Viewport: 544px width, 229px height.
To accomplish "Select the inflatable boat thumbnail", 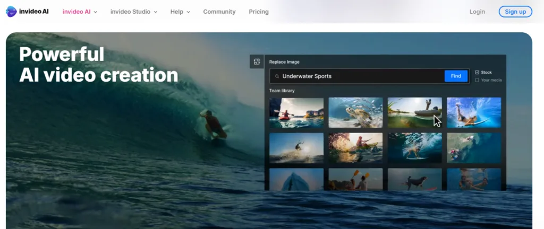I will click(414, 112).
